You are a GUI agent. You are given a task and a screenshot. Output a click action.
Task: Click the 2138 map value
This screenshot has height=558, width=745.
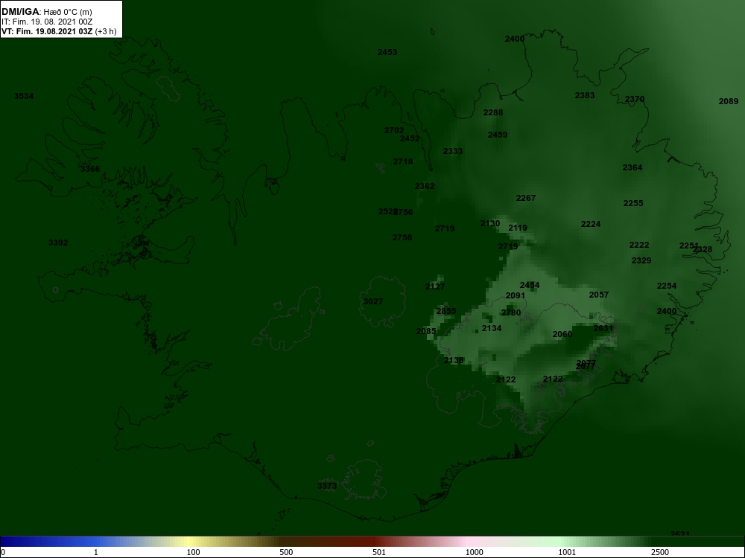pyautogui.click(x=453, y=361)
